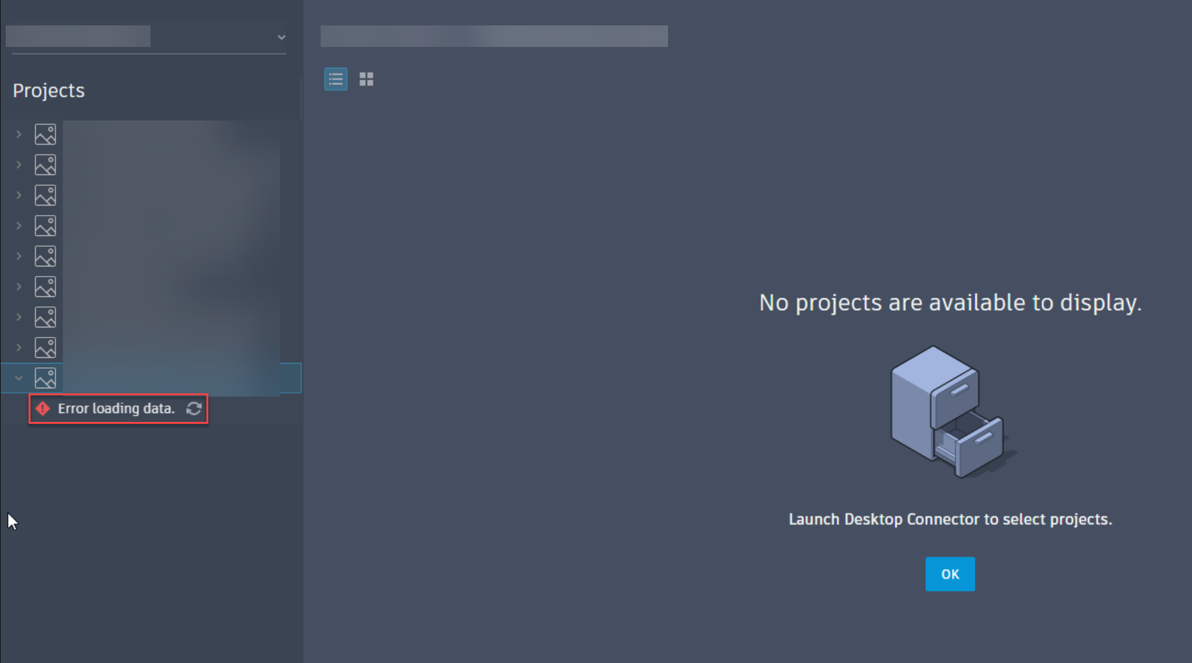Click the Projects panel heading
Viewport: 1192px width, 663px height.
tap(48, 90)
